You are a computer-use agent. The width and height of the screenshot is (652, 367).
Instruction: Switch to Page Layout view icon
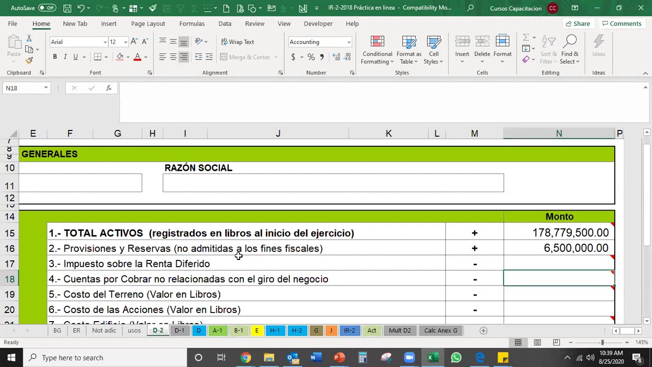[x=537, y=343]
